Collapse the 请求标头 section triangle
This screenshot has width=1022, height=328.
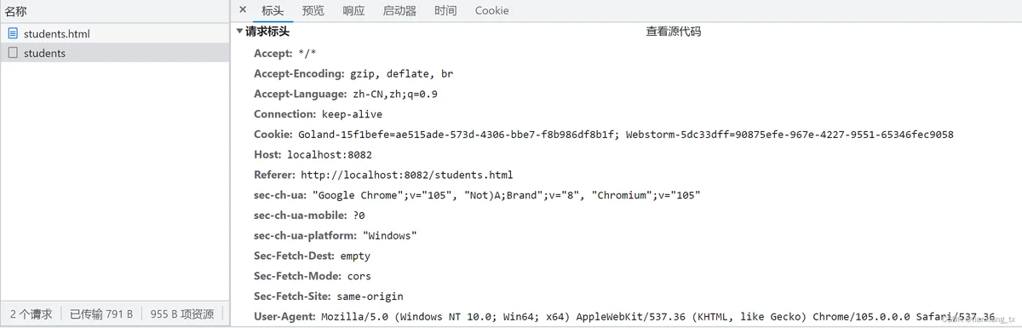[x=240, y=32]
